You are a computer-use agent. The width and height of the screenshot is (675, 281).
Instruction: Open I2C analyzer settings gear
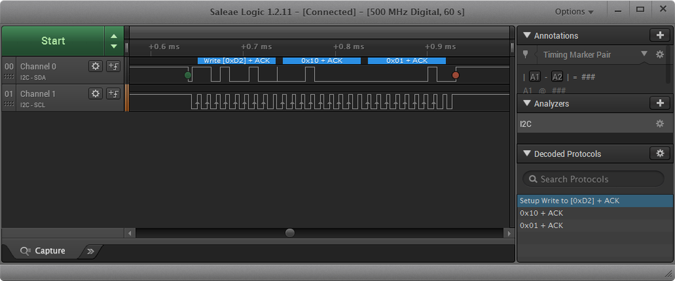[x=659, y=123]
